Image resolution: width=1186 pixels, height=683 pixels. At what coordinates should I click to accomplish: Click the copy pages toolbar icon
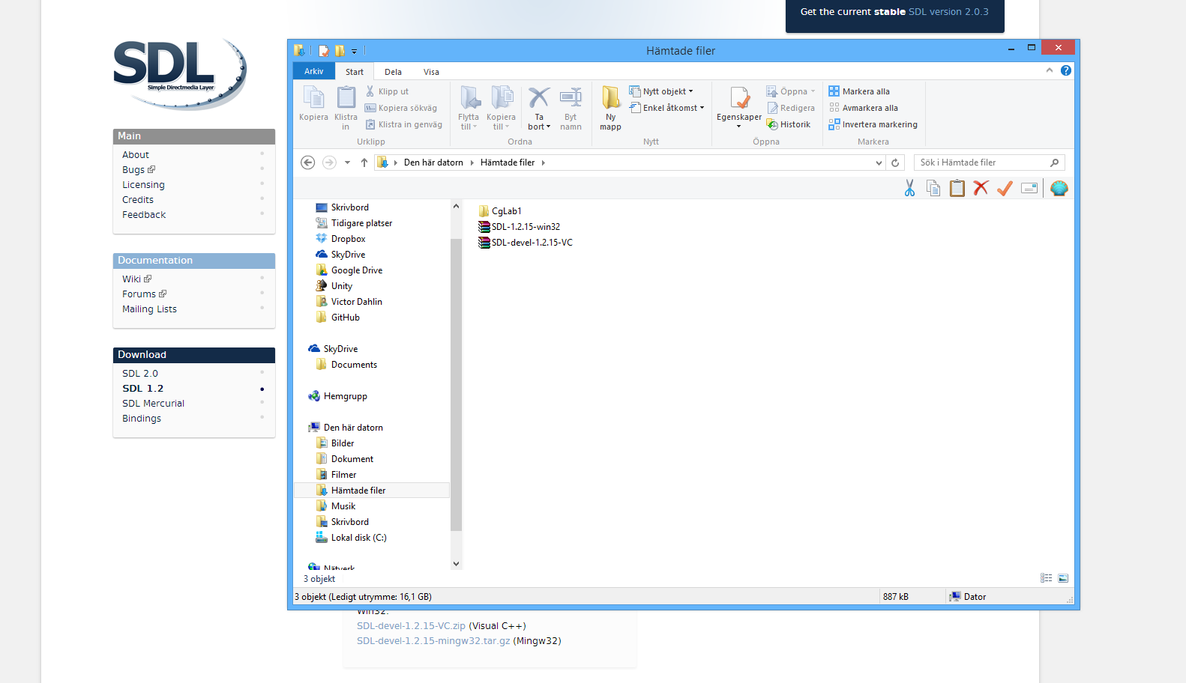pyautogui.click(x=933, y=188)
